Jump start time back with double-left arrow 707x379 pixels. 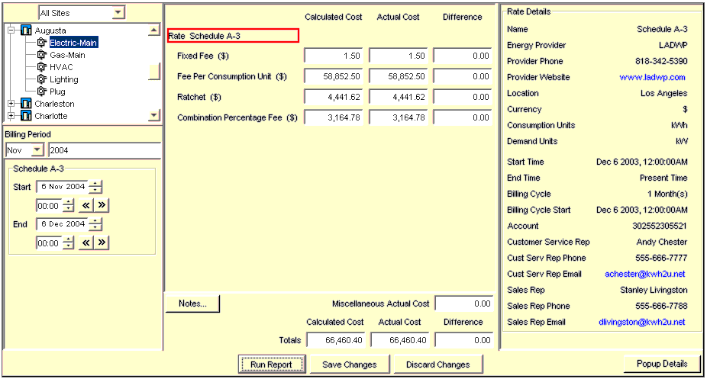pos(86,206)
